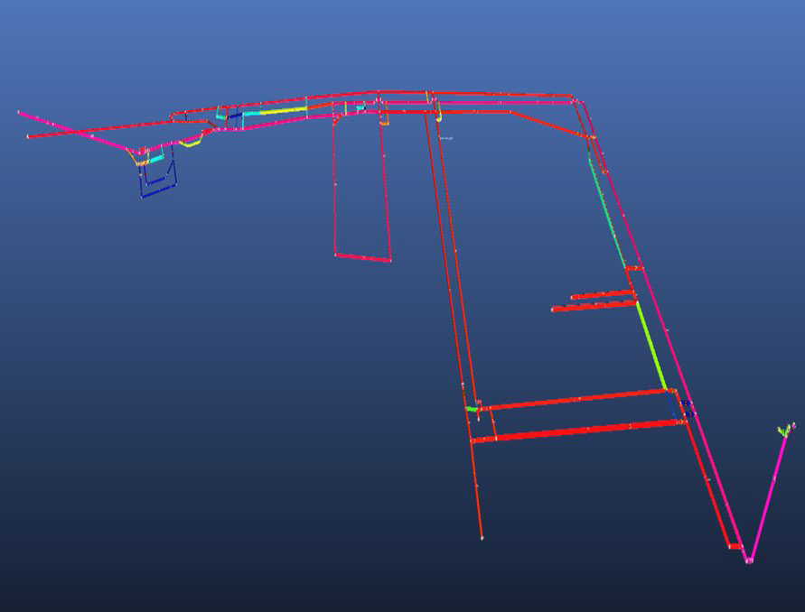This screenshot has height=612, width=805.
Task: Click the top-right corner junction of the network
Action: (x=571, y=96)
